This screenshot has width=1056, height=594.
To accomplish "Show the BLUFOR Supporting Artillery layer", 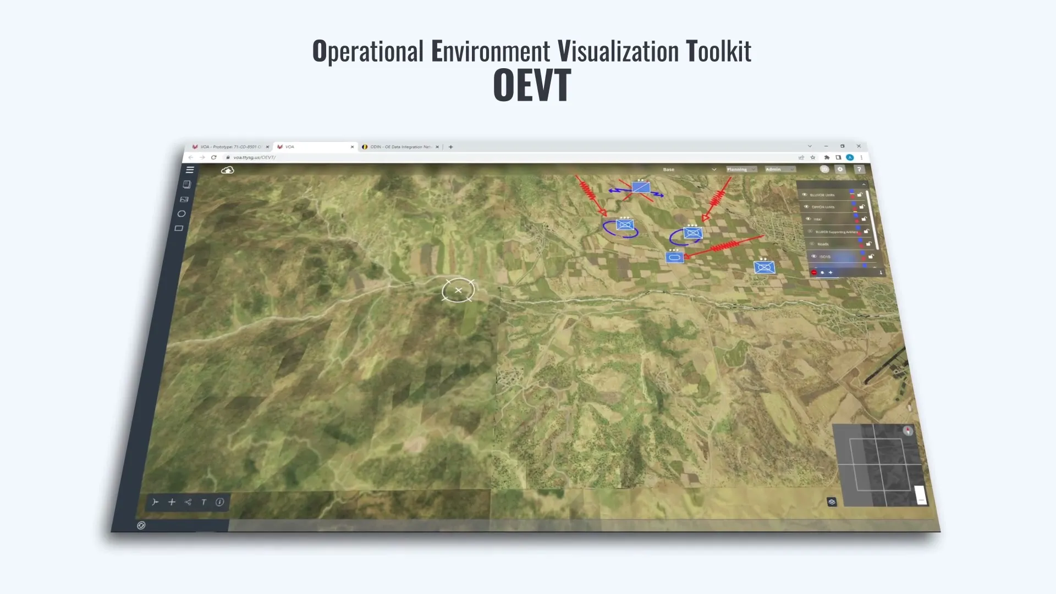I will click(810, 231).
